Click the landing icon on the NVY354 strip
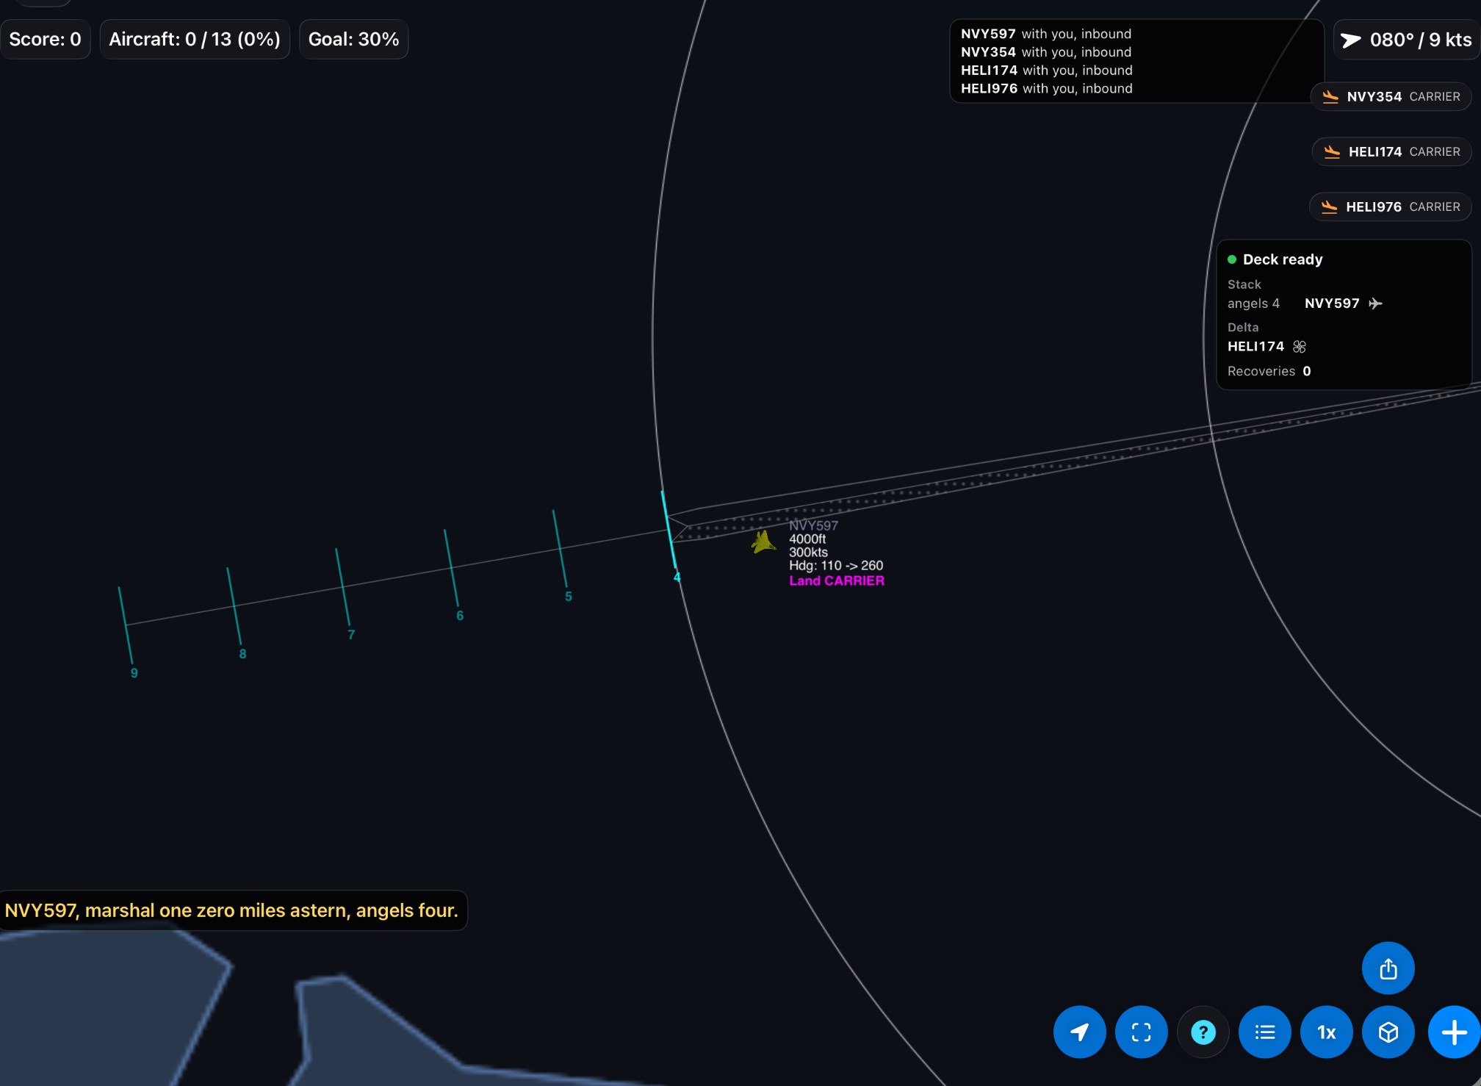This screenshot has width=1481, height=1086. point(1330,97)
